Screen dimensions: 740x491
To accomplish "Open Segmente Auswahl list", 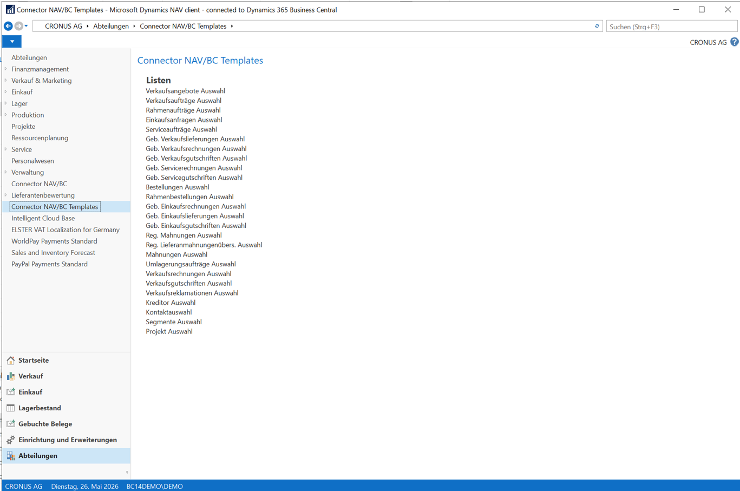I will pos(174,322).
